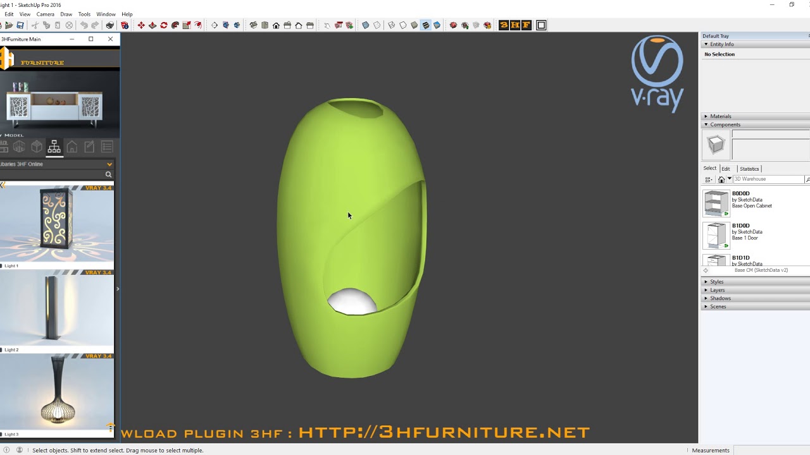Click the Redo arrow in toolbar

95,25
